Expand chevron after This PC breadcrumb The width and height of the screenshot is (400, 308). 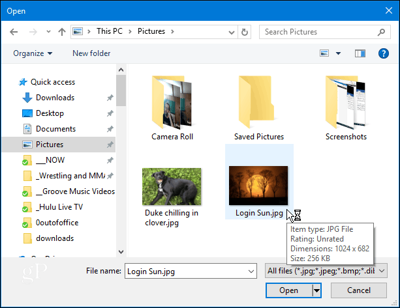pos(130,31)
